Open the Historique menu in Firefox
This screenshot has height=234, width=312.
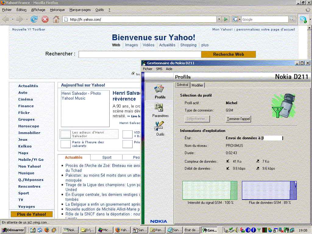coord(57,10)
